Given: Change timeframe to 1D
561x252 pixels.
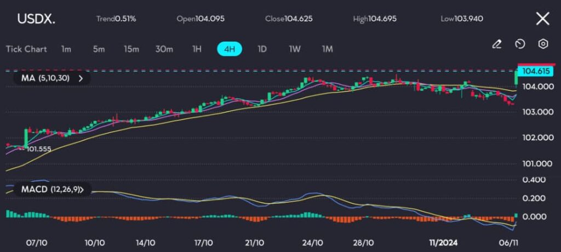Looking at the screenshot, I should click(x=262, y=49).
